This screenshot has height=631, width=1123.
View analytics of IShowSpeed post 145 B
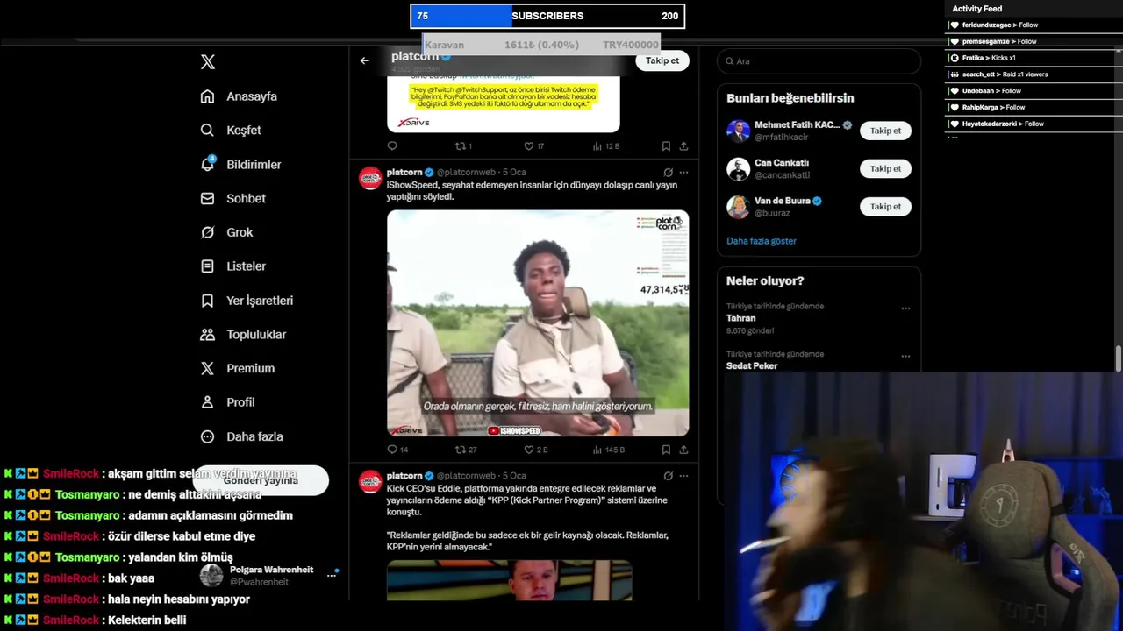point(608,450)
